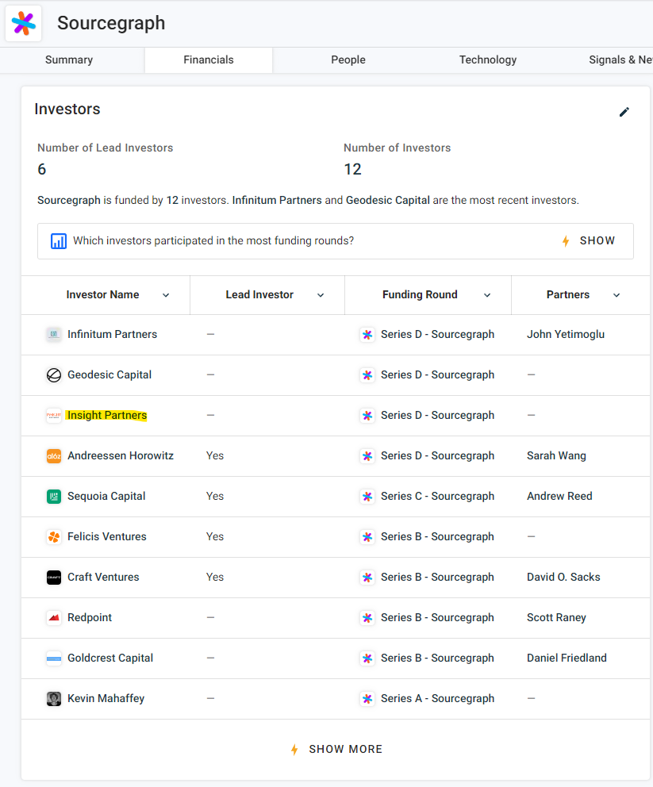Image resolution: width=653 pixels, height=787 pixels.
Task: Click the edit pencil icon for Investors
Action: click(x=624, y=112)
